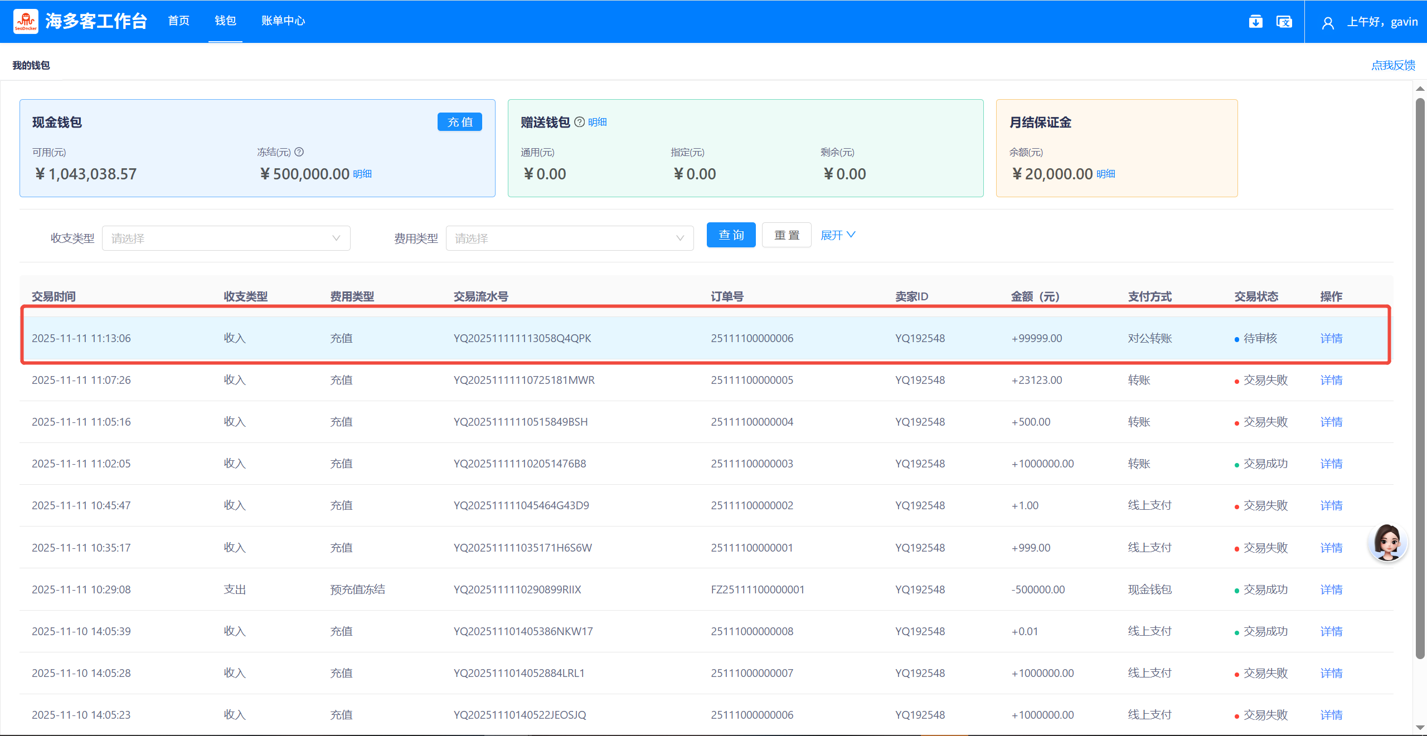
Task: View 详情 for the 待审核 transaction
Action: point(1331,338)
